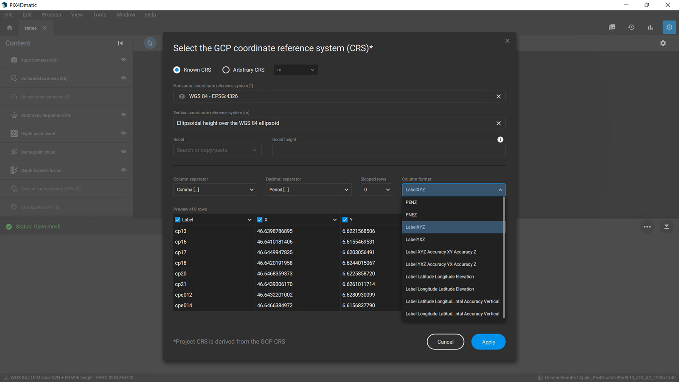Click the Ground control points GCPs icon
This screenshot has width=679, height=382.
(14, 188)
